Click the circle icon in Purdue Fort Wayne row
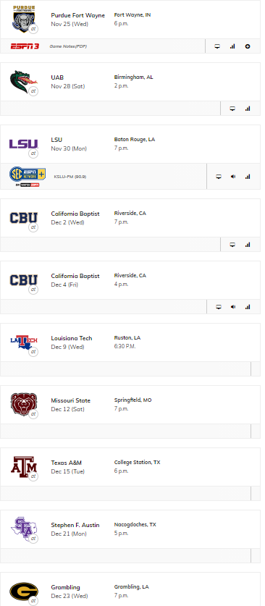Image resolution: width=265 pixels, height=606 pixels. 248,46
